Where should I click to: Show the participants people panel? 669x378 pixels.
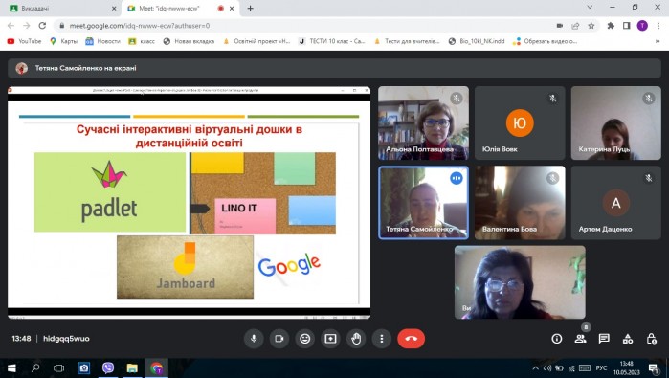(580, 339)
